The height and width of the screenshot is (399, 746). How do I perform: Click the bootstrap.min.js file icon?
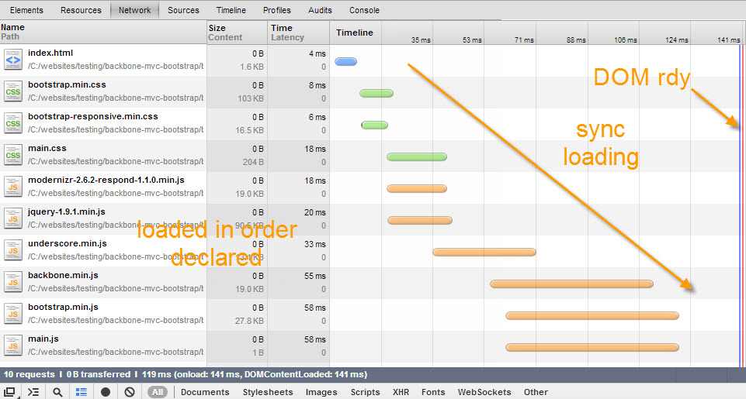pos(13,314)
